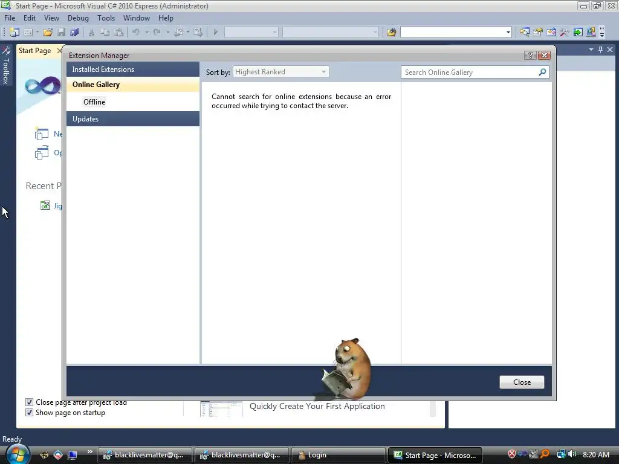This screenshot has width=619, height=464.
Task: Click the Redo arrow icon
Action: (x=157, y=32)
